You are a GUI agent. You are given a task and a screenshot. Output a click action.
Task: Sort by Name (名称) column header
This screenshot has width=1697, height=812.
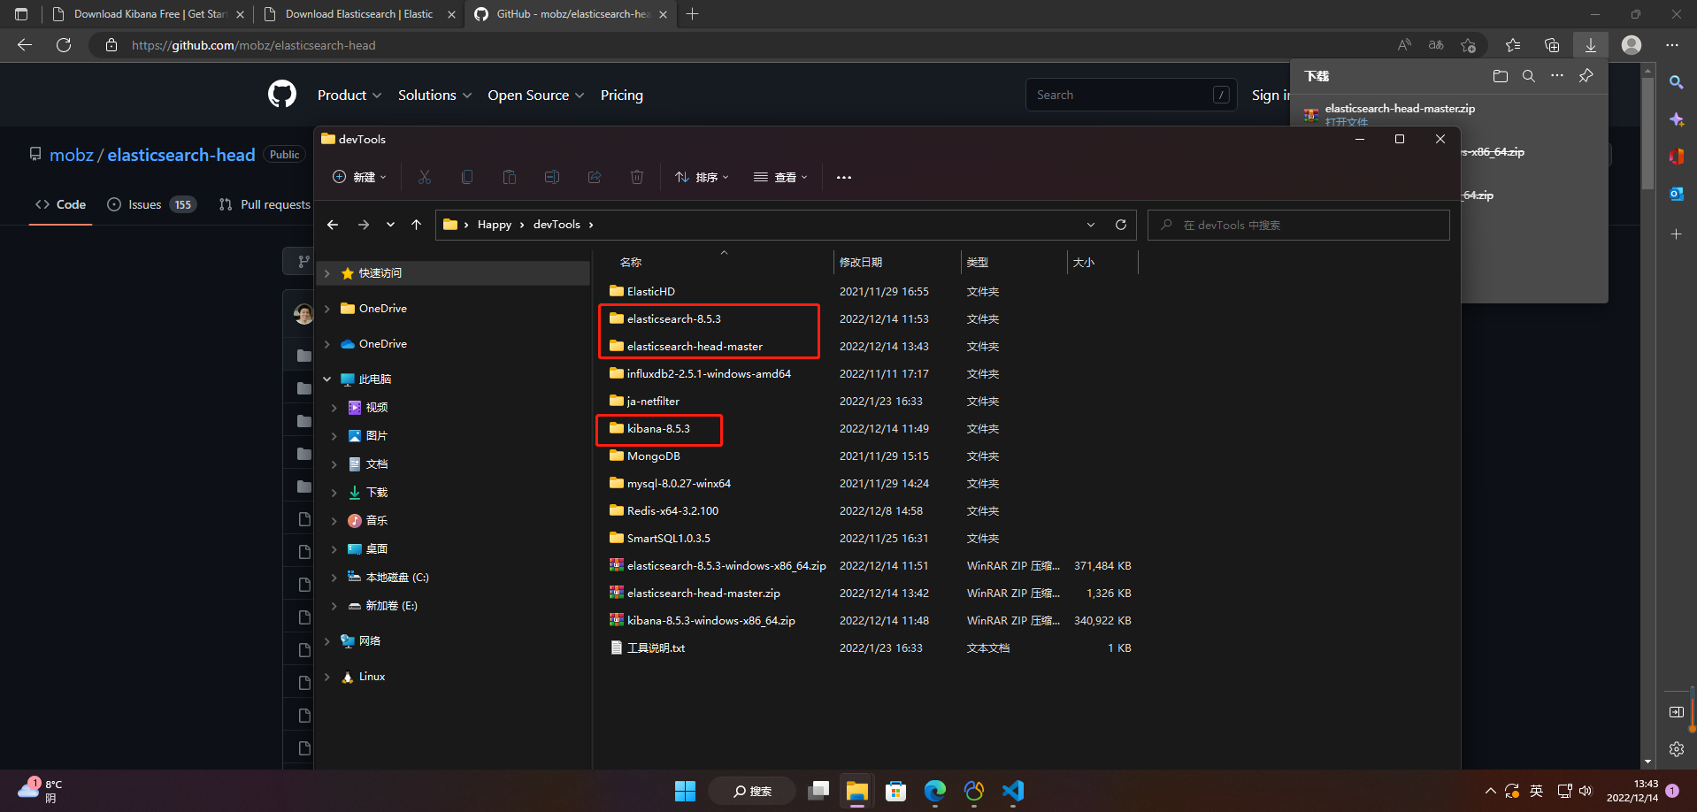[x=631, y=262]
